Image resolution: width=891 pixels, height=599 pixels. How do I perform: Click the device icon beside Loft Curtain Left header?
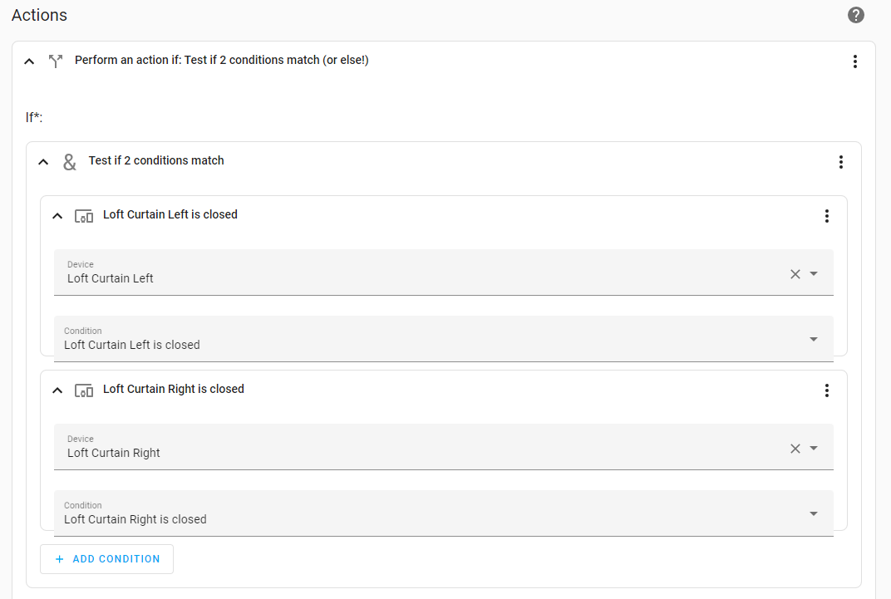point(84,216)
